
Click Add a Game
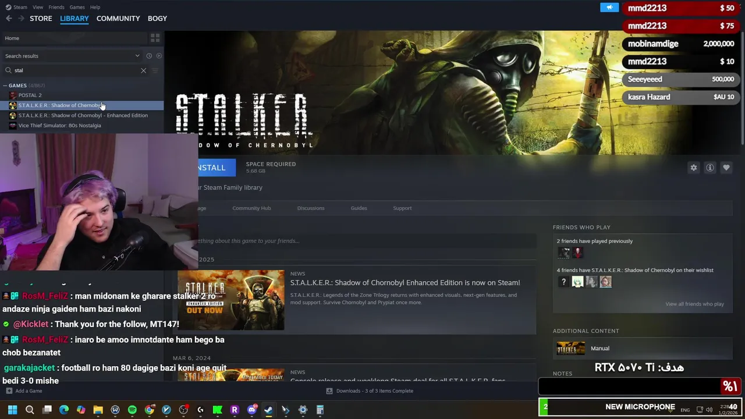(x=24, y=391)
